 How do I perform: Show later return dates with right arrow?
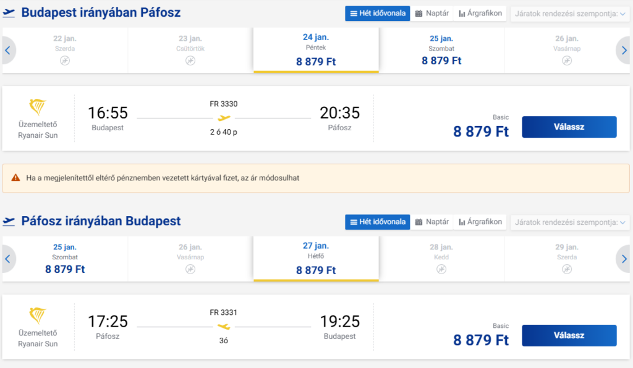pos(624,259)
